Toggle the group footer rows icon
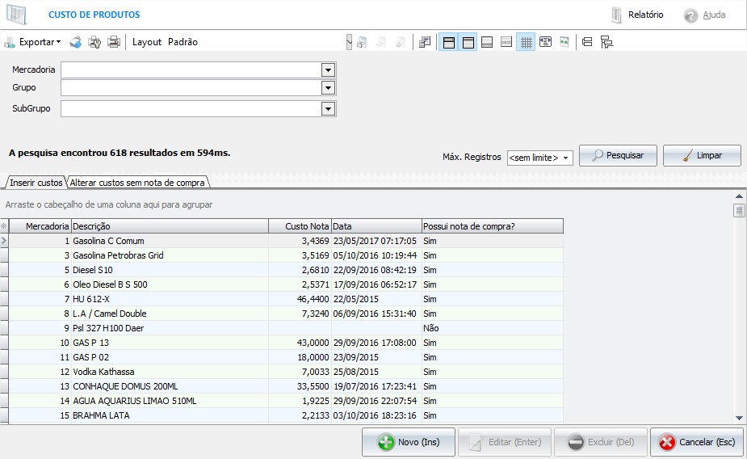The width and height of the screenshot is (747, 459). click(x=506, y=42)
